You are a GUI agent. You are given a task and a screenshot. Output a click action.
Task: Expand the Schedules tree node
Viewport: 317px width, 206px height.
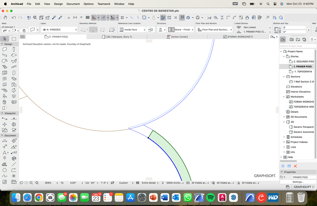(x=284, y=137)
